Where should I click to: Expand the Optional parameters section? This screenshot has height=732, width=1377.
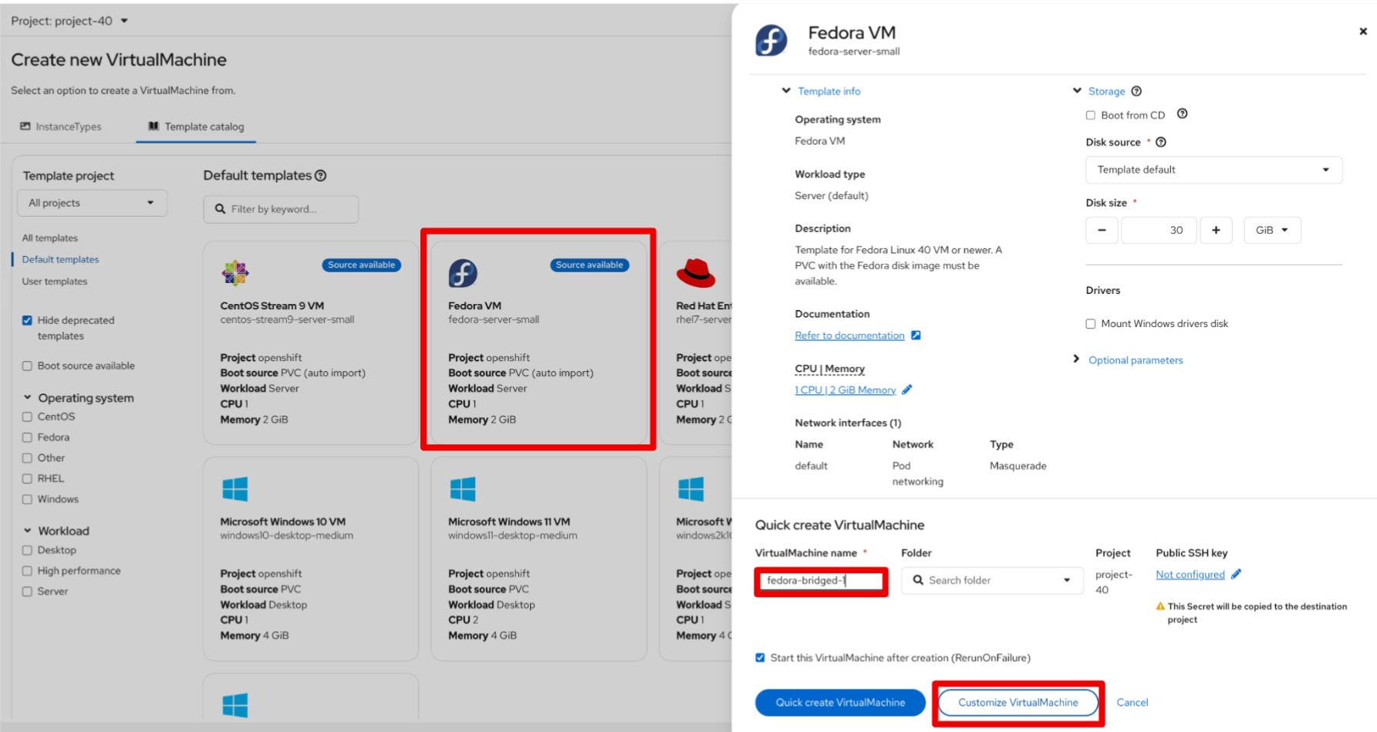click(x=1135, y=360)
